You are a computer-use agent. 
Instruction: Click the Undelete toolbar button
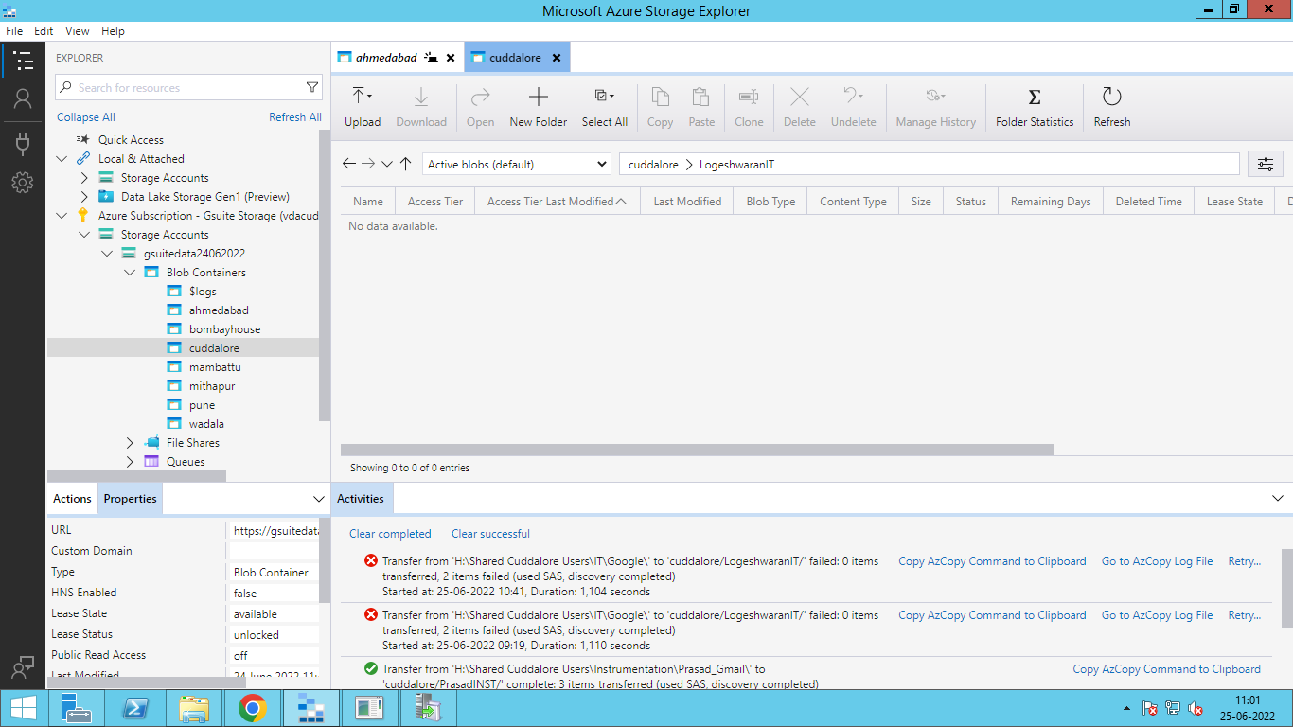coord(854,107)
